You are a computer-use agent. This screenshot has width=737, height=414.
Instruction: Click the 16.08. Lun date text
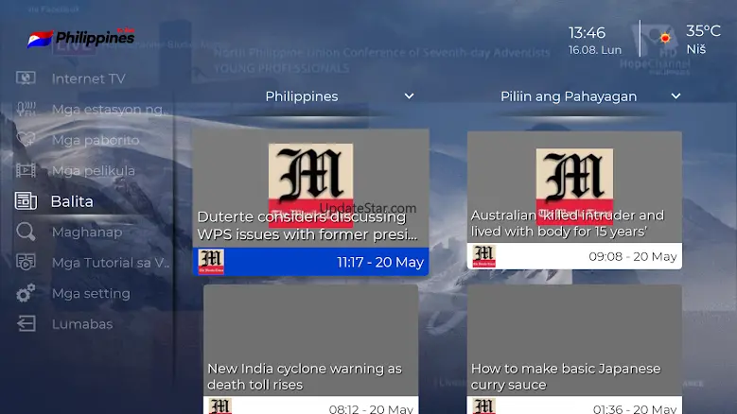(595, 50)
